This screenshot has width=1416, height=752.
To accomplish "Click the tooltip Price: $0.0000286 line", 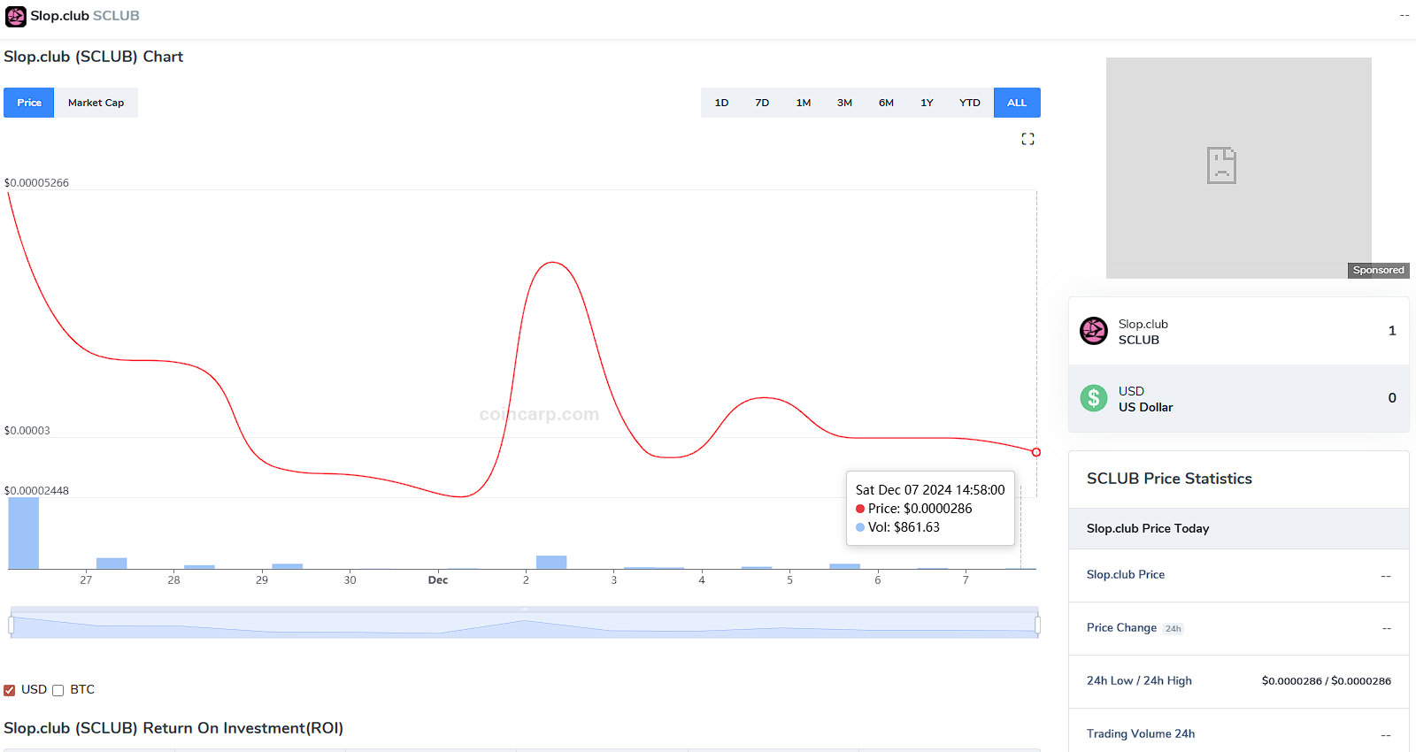I will [914, 509].
